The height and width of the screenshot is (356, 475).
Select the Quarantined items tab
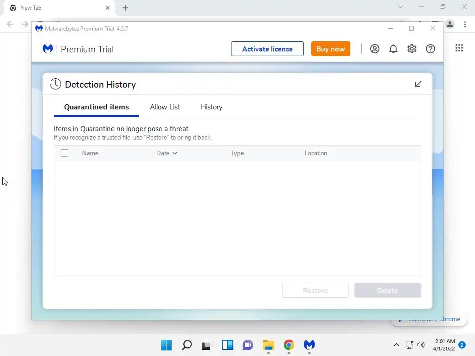(x=96, y=107)
